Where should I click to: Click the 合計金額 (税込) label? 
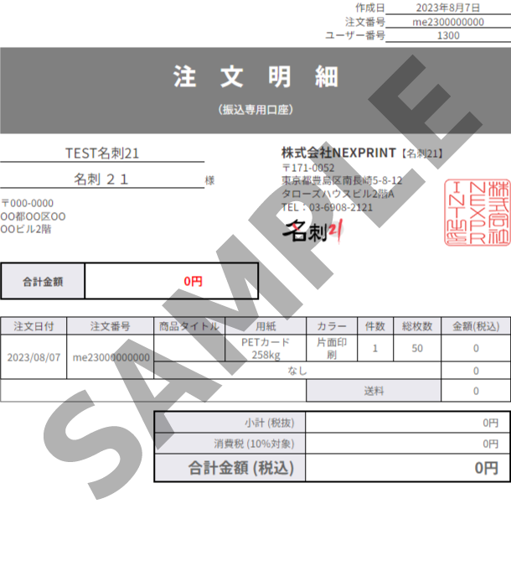coord(241,468)
